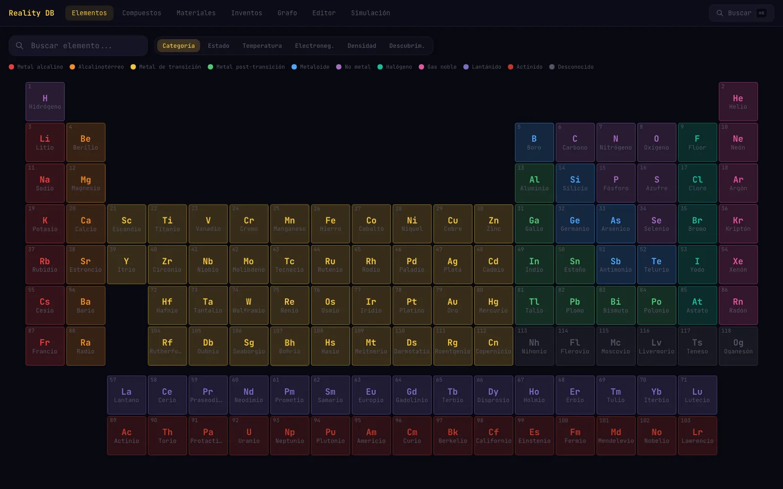
Task: Open the Lawrencio element tile
Action: click(x=697, y=436)
